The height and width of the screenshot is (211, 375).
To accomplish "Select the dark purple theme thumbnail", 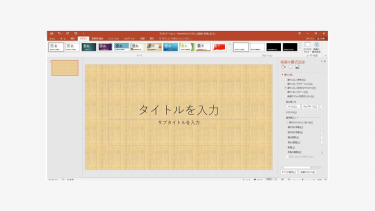I will [105, 47].
